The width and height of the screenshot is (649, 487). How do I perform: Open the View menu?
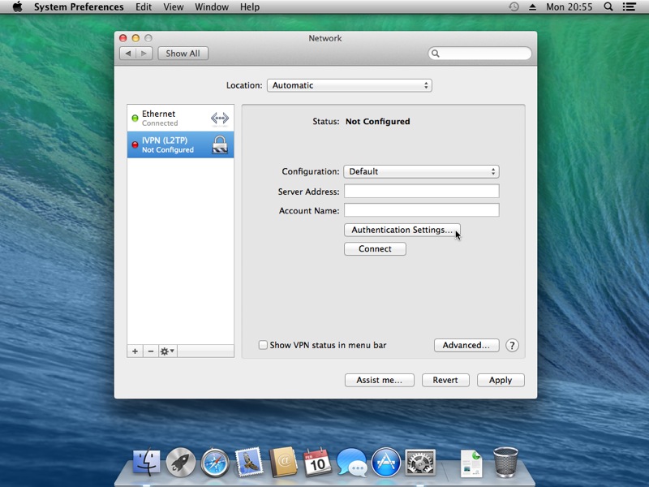174,7
